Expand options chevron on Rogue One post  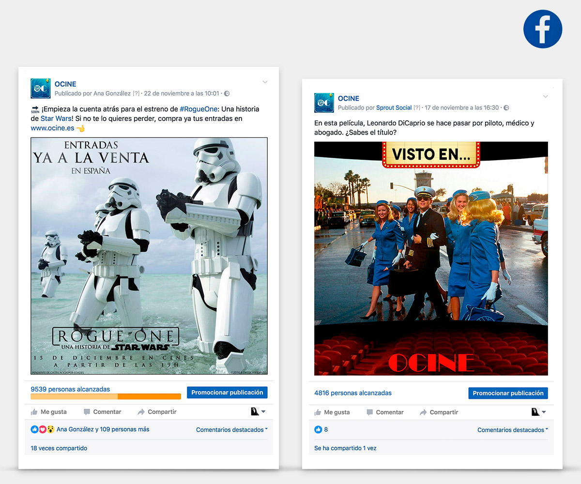tap(265, 82)
